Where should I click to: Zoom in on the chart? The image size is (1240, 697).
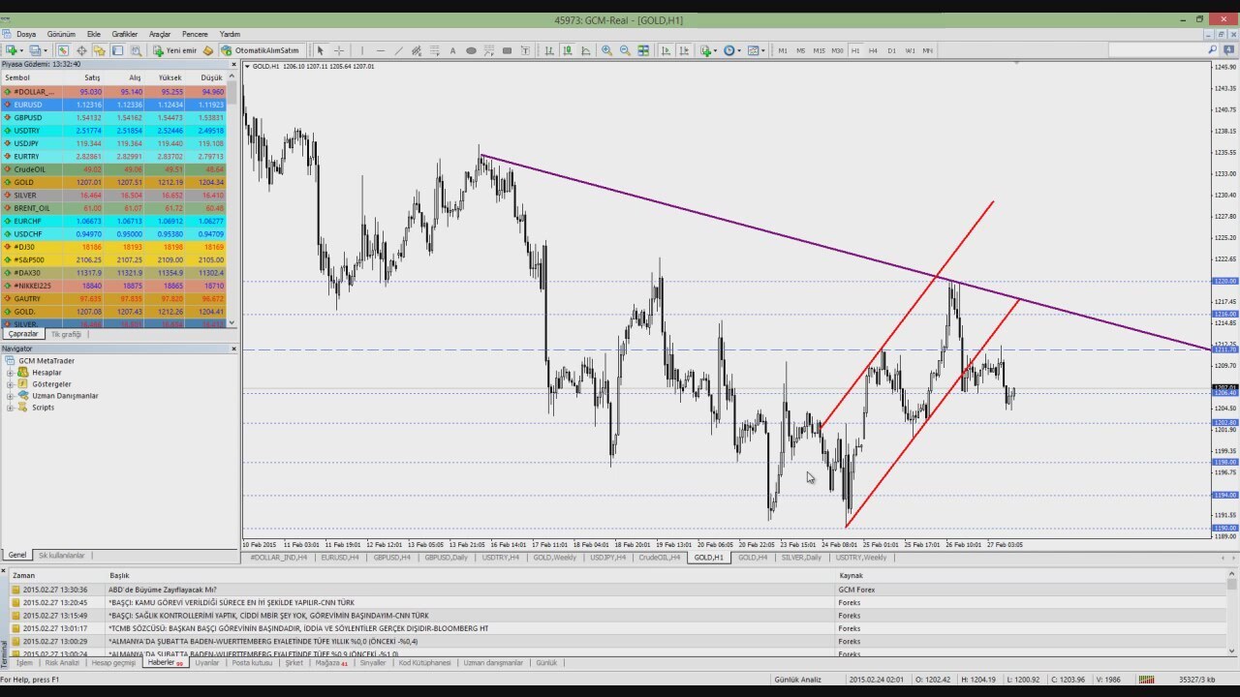[x=606, y=50]
